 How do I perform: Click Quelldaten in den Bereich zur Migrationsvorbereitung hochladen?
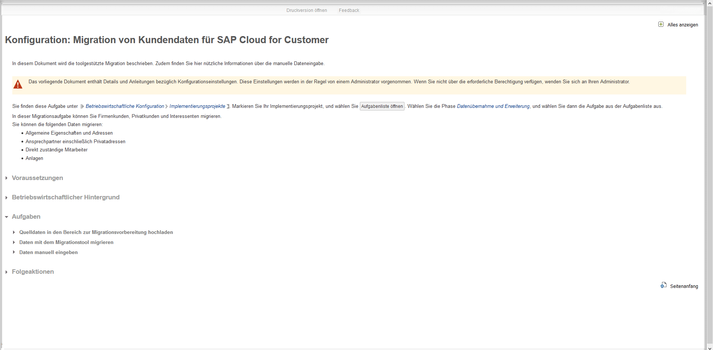pyautogui.click(x=96, y=232)
